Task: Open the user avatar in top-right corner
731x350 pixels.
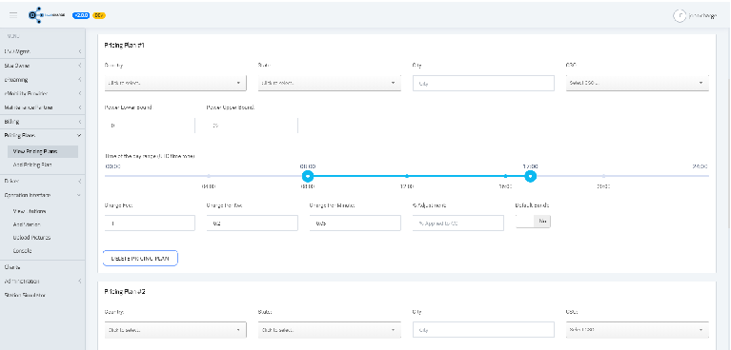Action: [x=680, y=15]
